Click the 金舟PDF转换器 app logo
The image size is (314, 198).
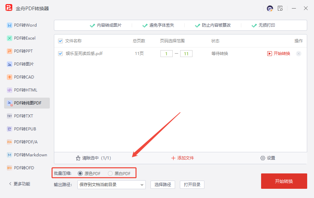point(9,8)
